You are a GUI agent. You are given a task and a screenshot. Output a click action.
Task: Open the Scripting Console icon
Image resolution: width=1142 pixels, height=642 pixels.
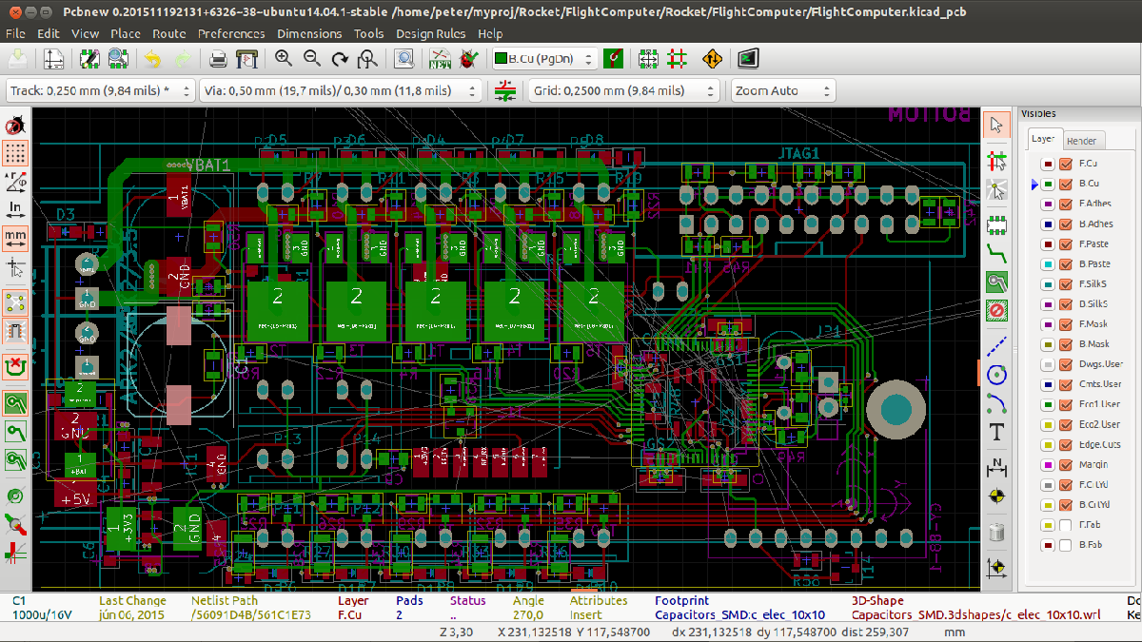(748, 59)
